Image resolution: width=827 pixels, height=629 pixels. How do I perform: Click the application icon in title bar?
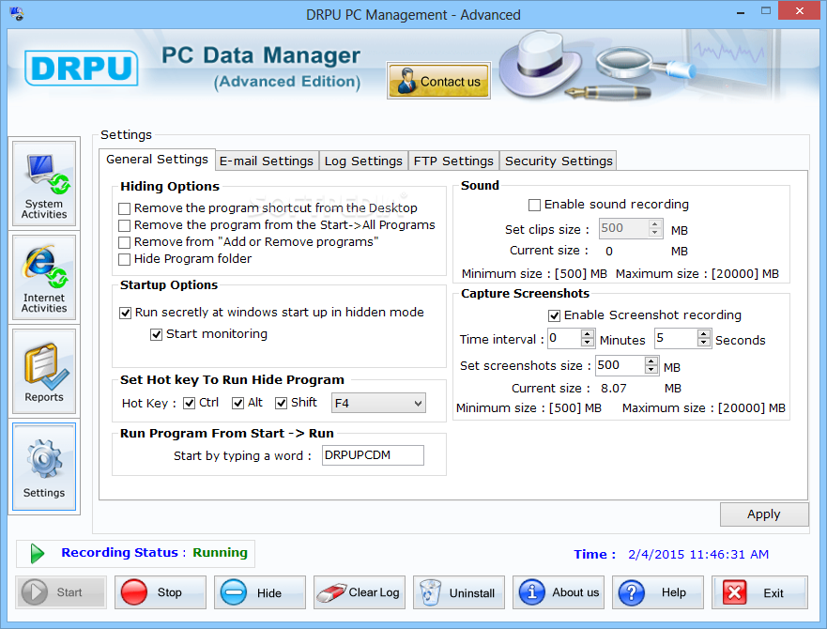click(x=17, y=14)
